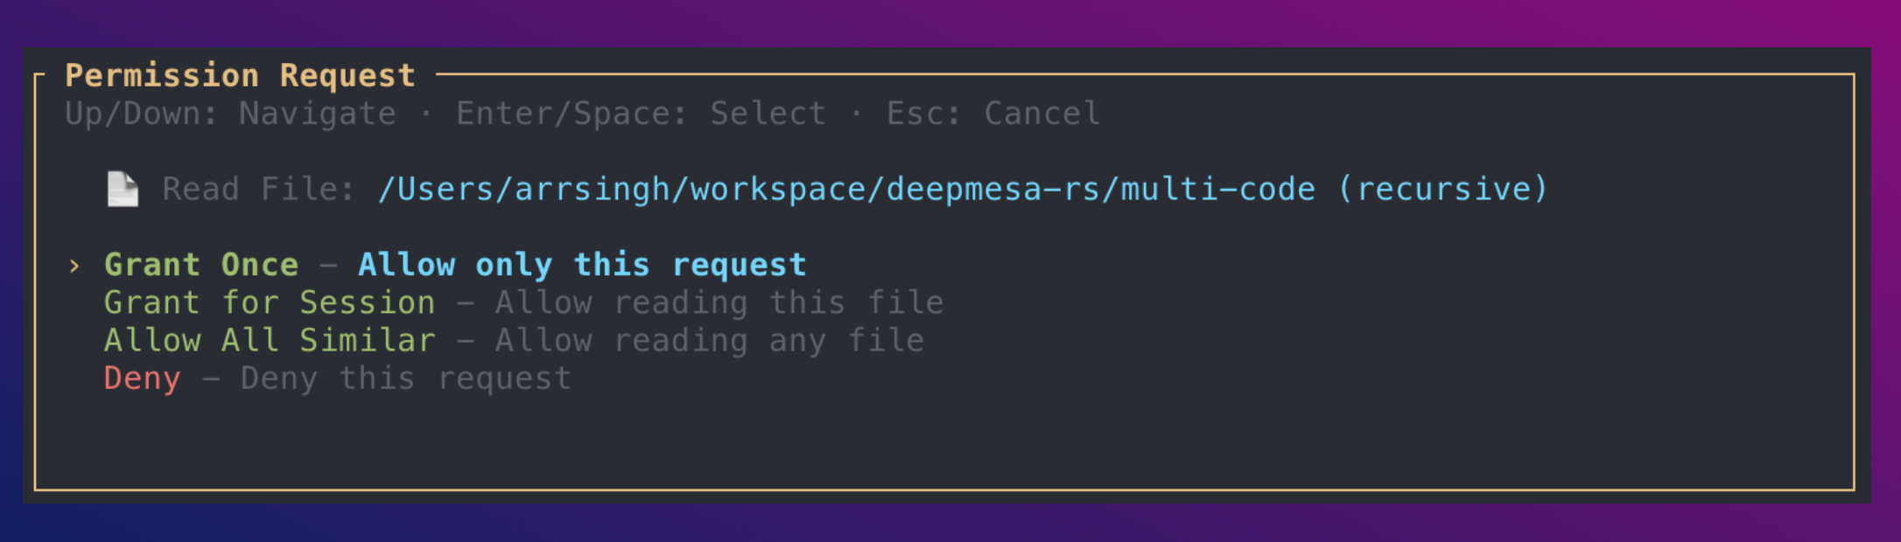This screenshot has width=1901, height=542.
Task: Click the Permission Request title
Action: tap(240, 75)
